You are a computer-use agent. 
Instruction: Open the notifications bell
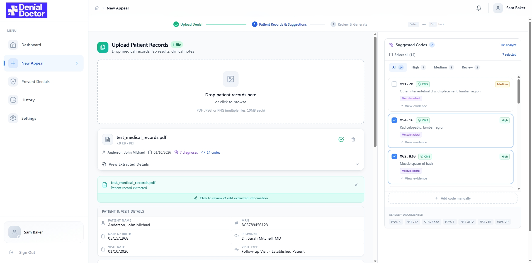point(479,8)
